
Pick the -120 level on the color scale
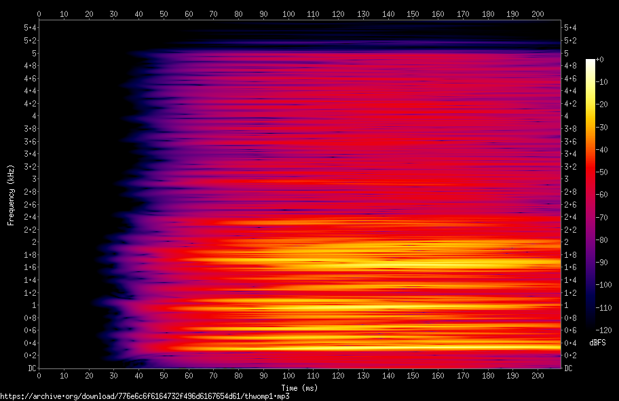point(601,328)
